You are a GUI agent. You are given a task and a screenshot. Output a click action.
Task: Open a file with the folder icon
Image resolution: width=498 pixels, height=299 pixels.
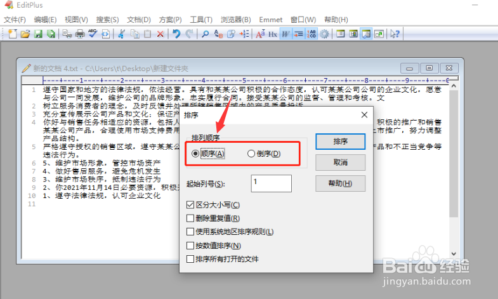coord(25,34)
